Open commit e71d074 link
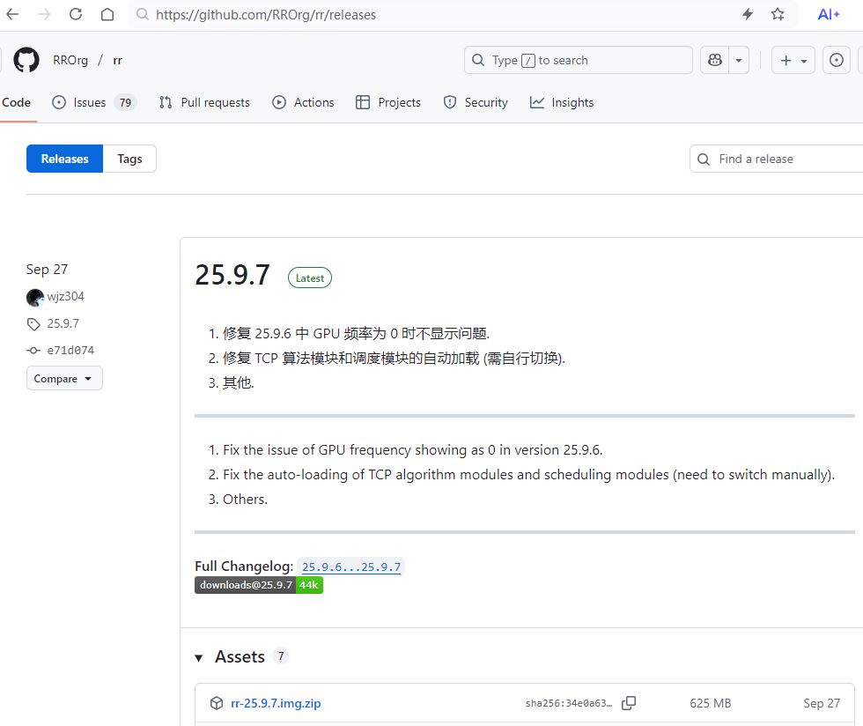 click(70, 350)
